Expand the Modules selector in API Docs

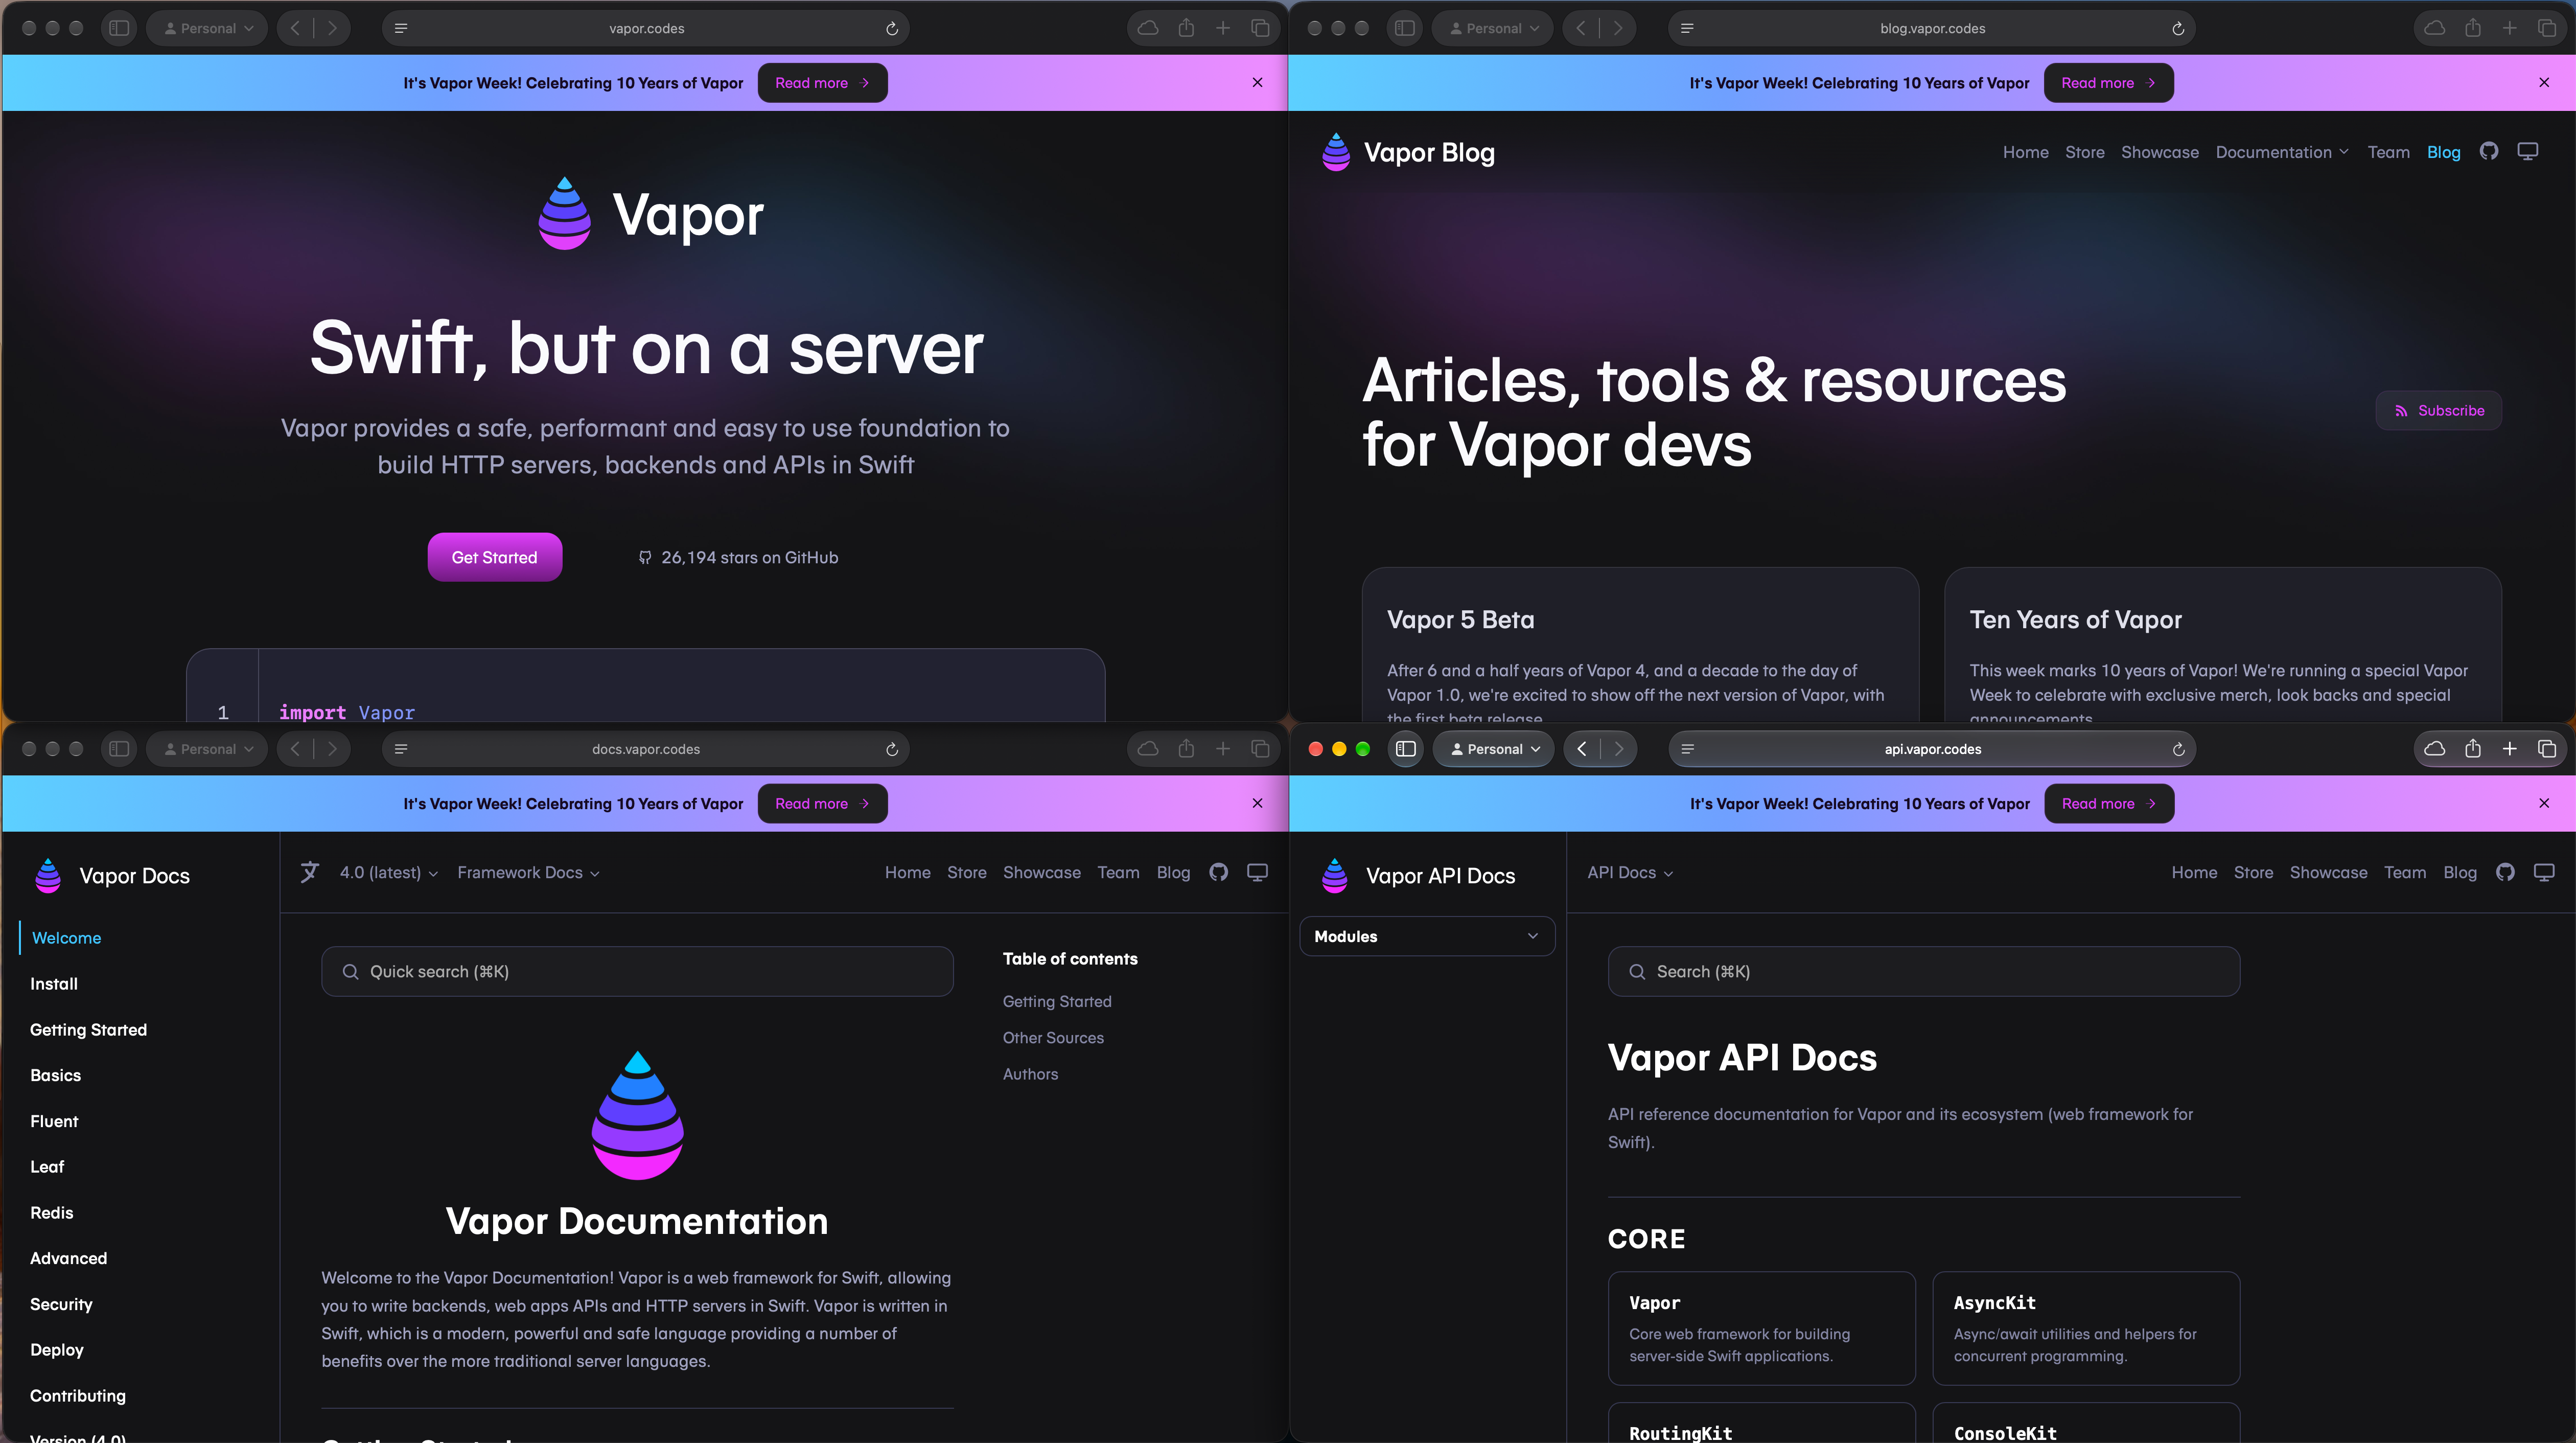tap(1427, 936)
